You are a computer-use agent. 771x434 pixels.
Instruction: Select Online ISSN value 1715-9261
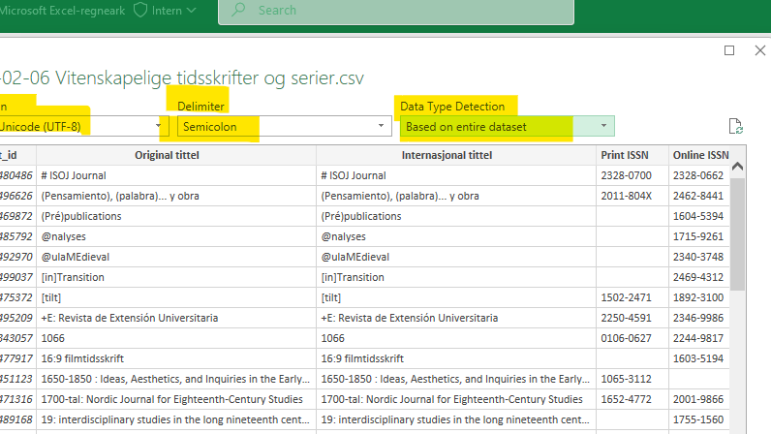(698, 236)
